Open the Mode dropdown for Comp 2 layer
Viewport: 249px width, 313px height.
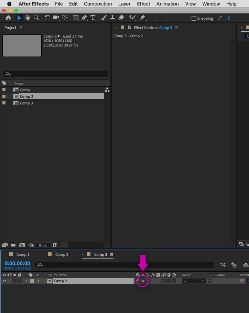point(194,281)
